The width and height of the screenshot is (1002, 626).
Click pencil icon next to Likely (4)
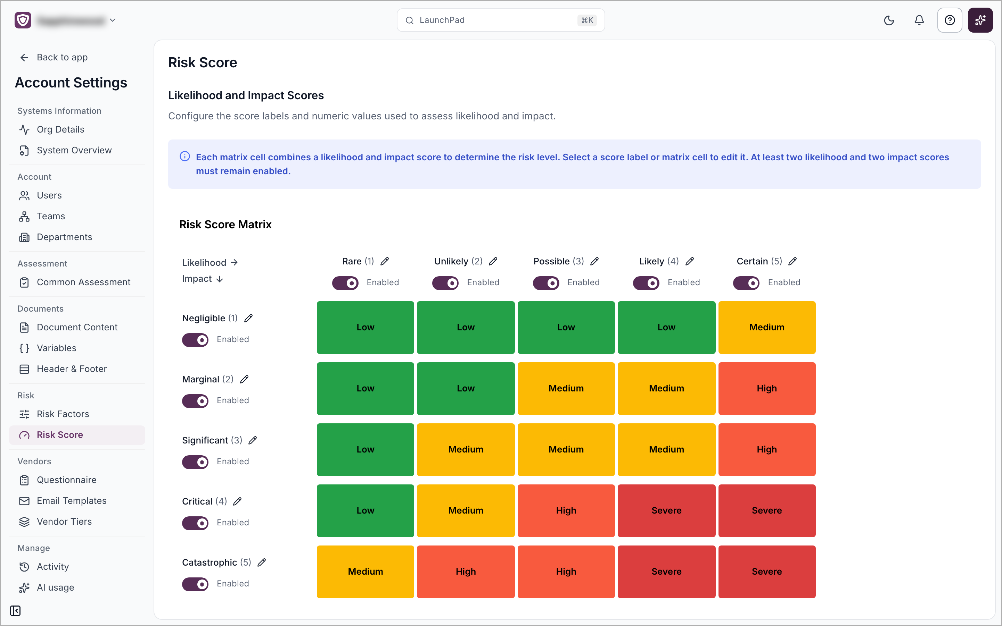690,261
